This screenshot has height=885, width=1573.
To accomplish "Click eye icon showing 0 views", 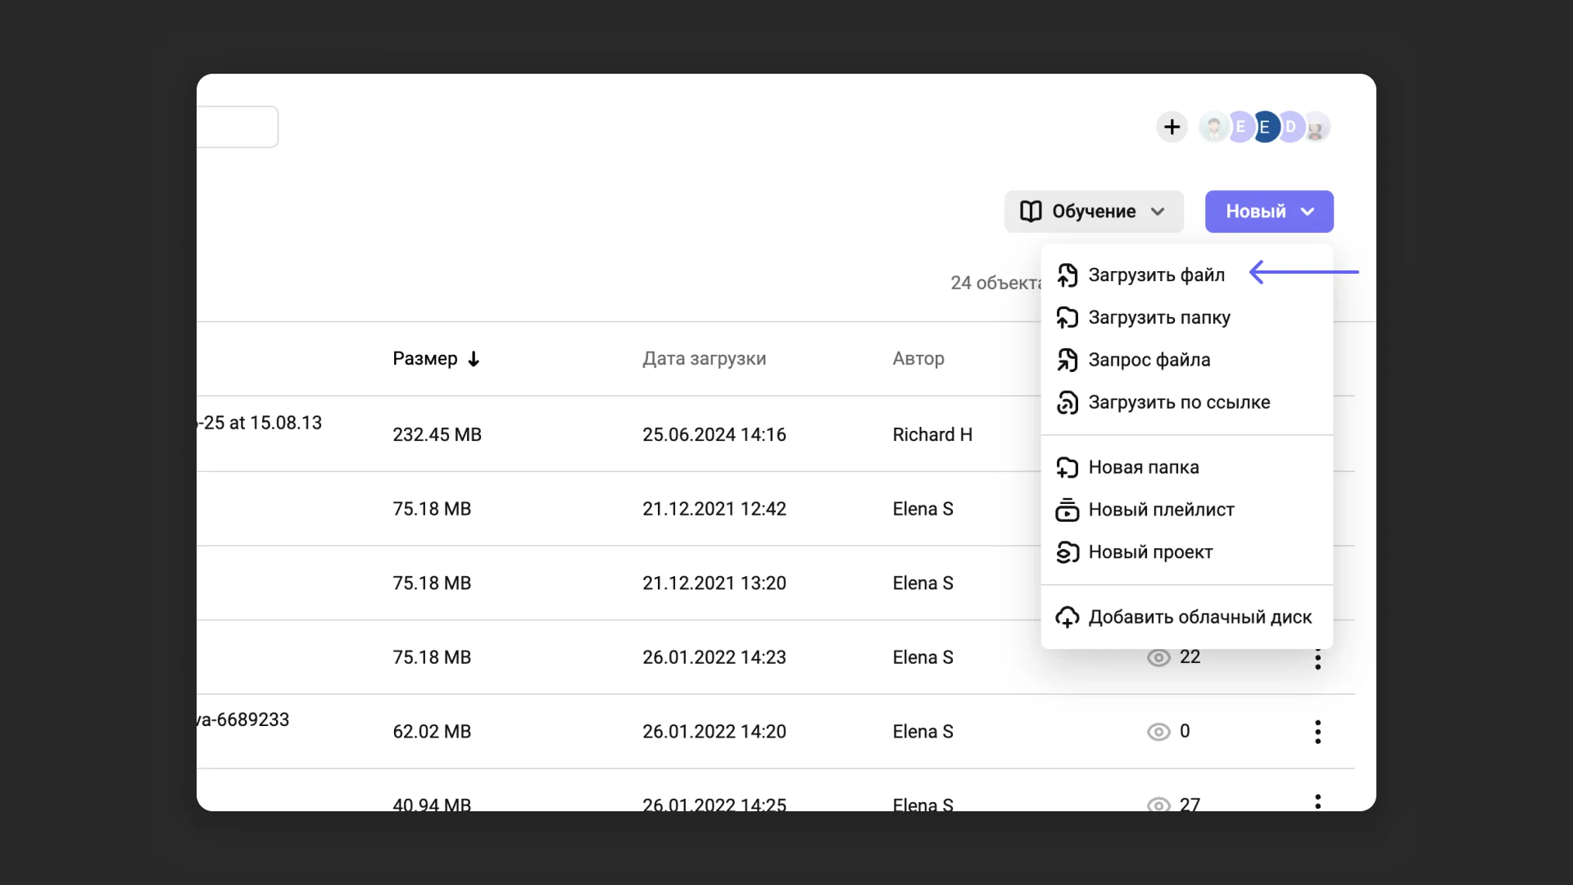I will coord(1158,732).
